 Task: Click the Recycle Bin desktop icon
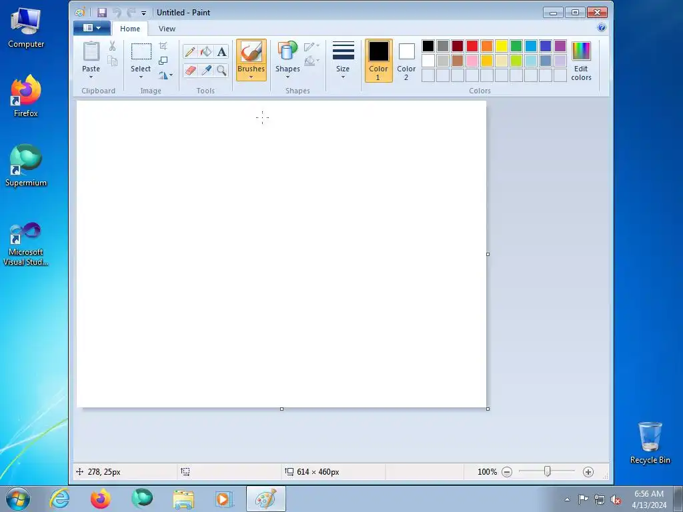pos(650,443)
